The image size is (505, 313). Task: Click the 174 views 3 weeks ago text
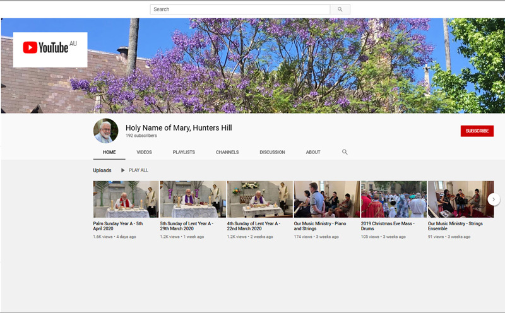click(316, 237)
